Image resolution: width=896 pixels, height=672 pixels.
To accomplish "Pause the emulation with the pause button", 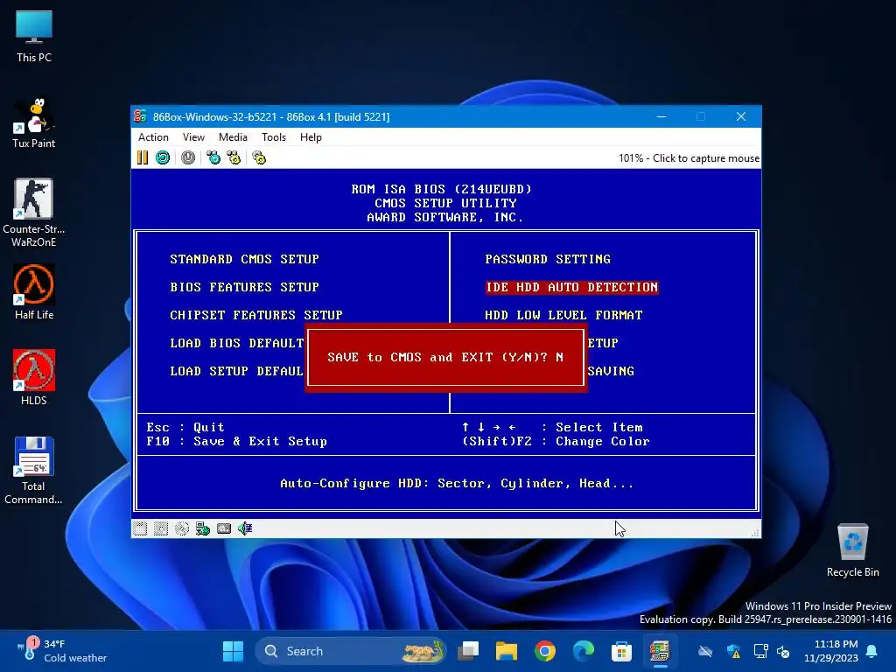I will click(143, 157).
